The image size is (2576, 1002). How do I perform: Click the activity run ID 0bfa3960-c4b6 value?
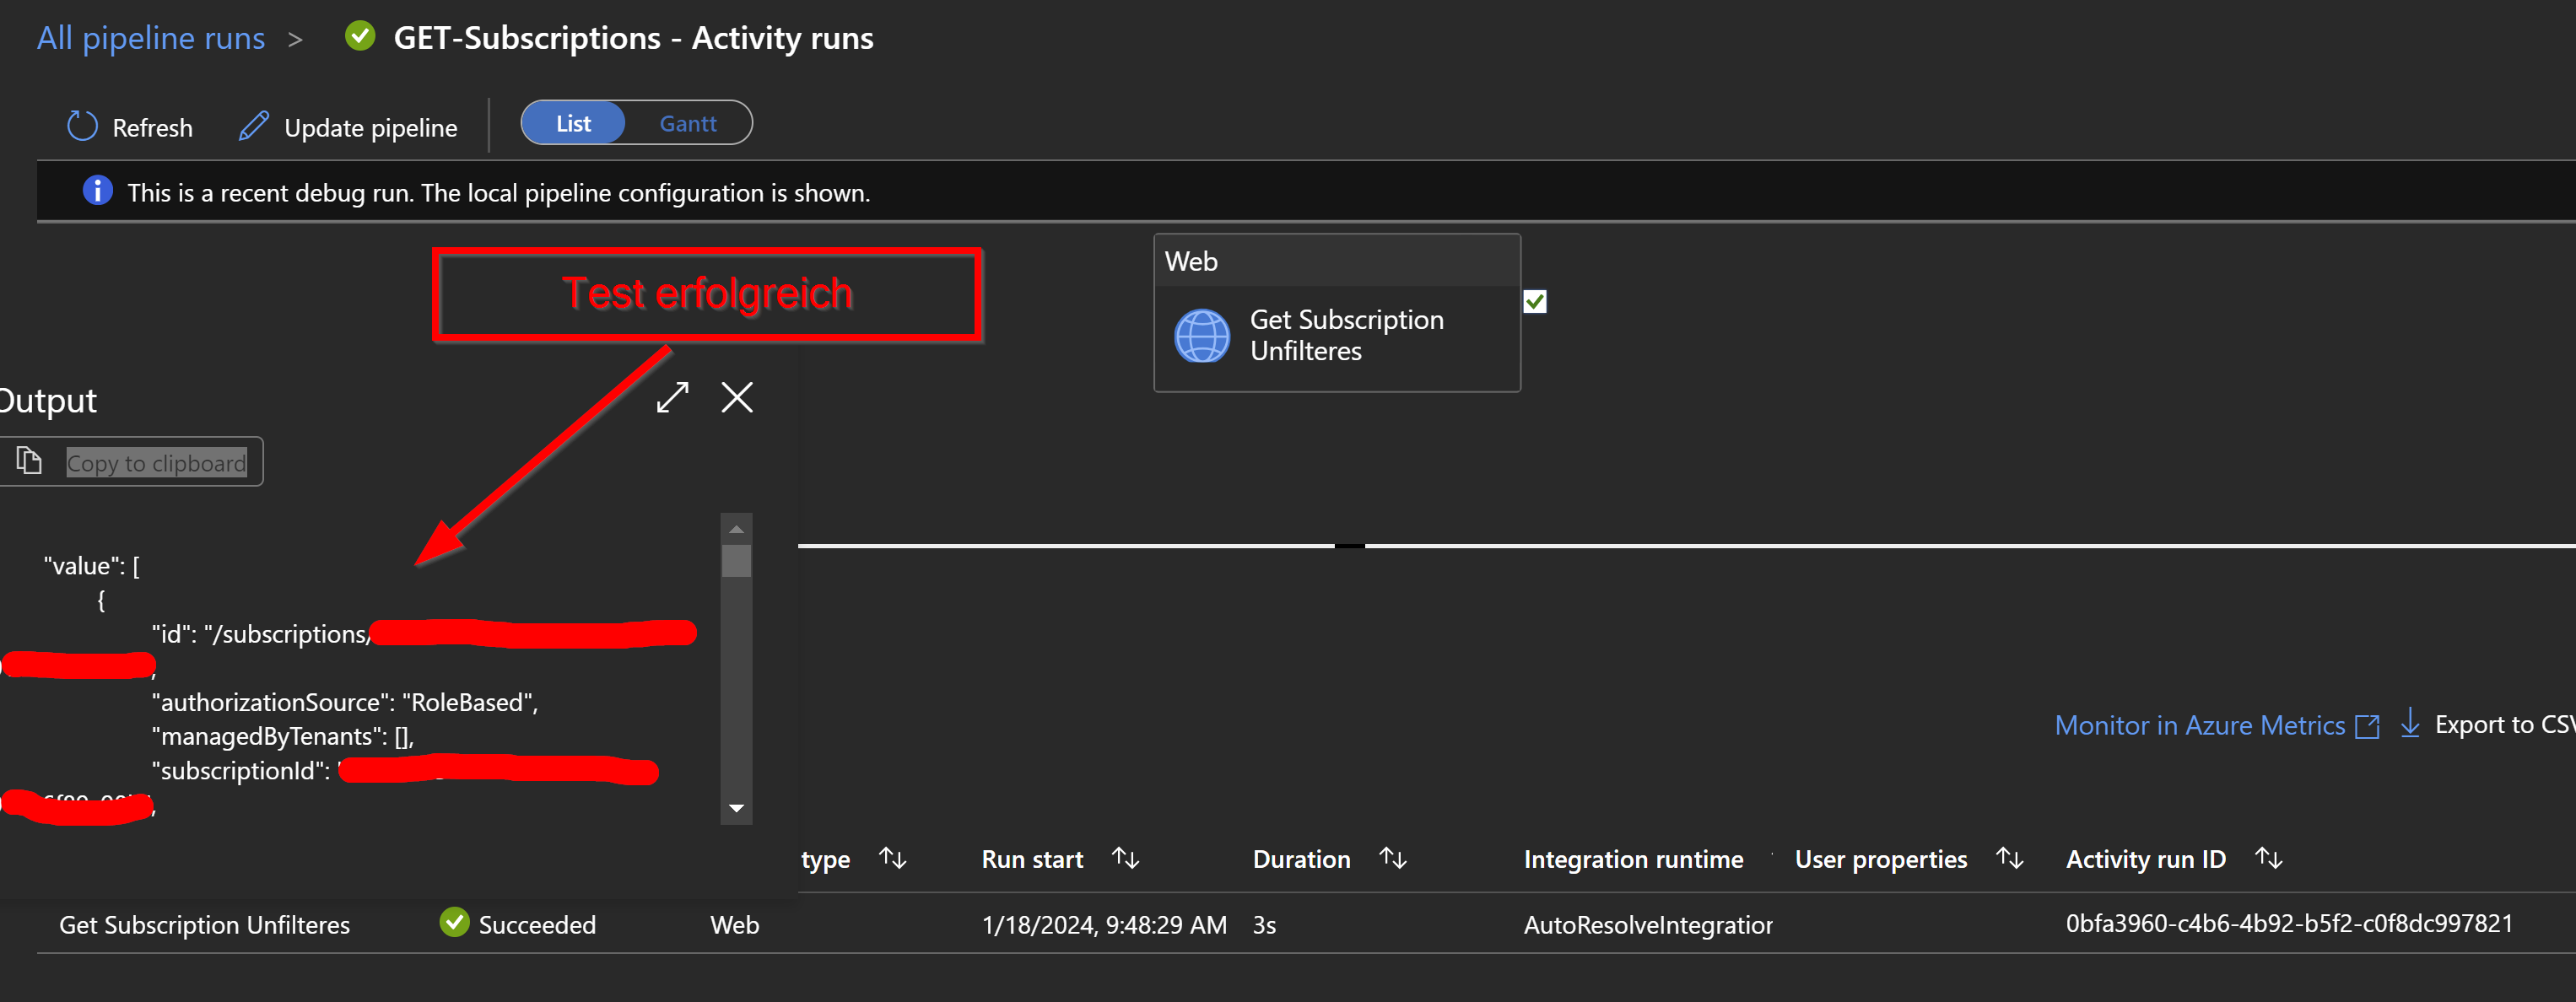tap(2289, 923)
